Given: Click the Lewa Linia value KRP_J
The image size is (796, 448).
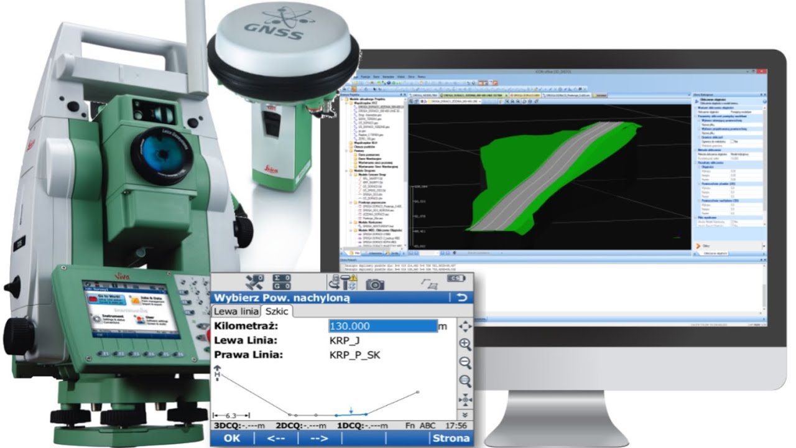Looking at the screenshot, I should click(343, 341).
